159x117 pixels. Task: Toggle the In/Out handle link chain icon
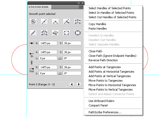[x=32, y=63]
